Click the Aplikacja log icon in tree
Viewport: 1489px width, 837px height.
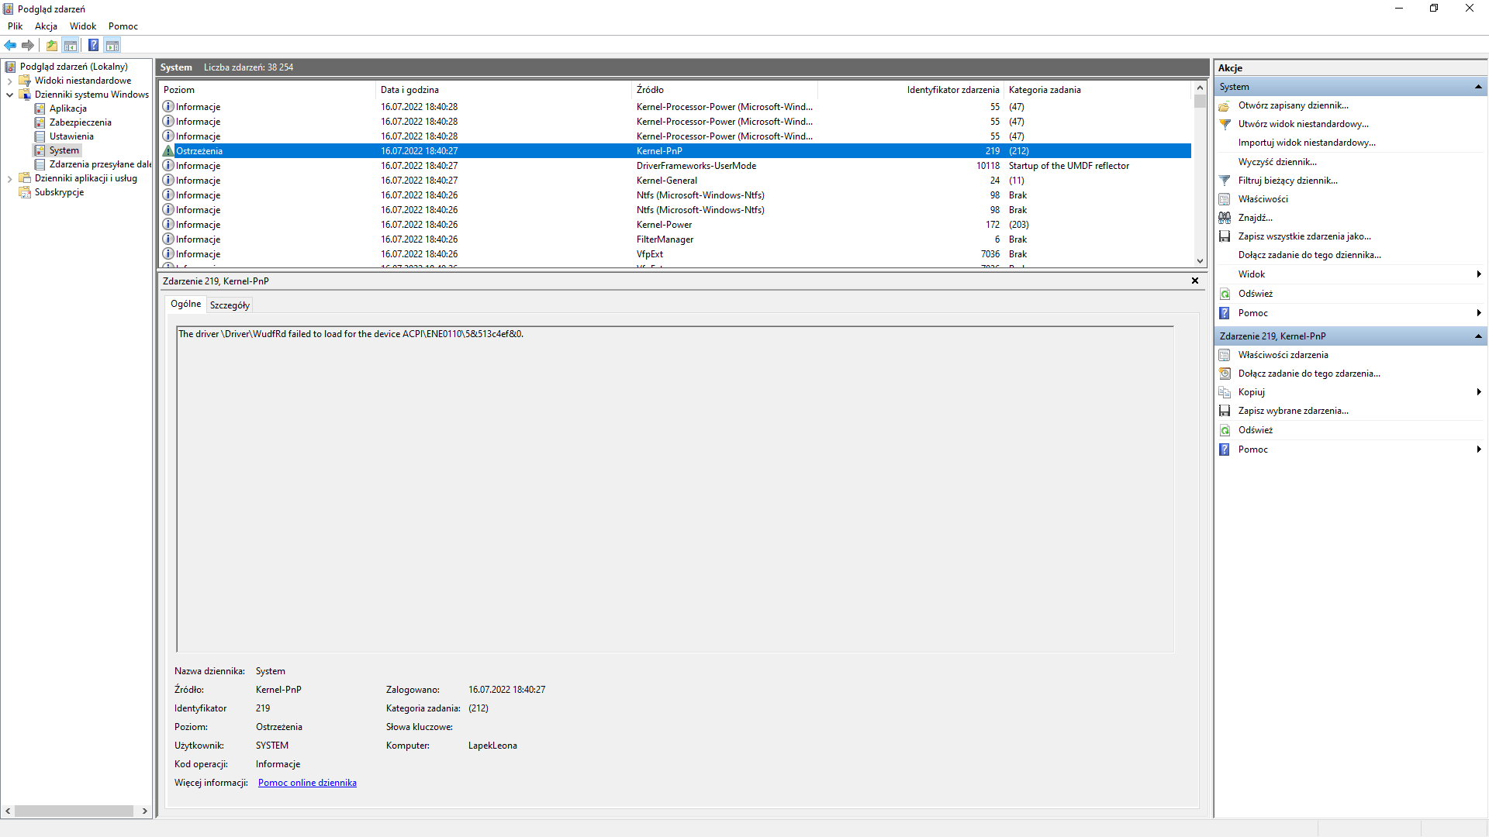click(40, 108)
